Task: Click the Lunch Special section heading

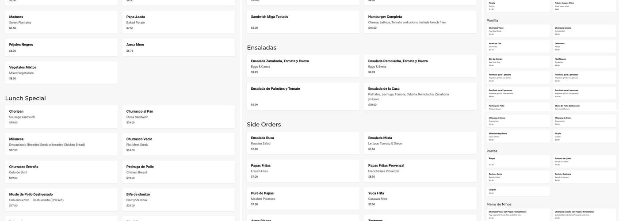Action: [x=26, y=98]
